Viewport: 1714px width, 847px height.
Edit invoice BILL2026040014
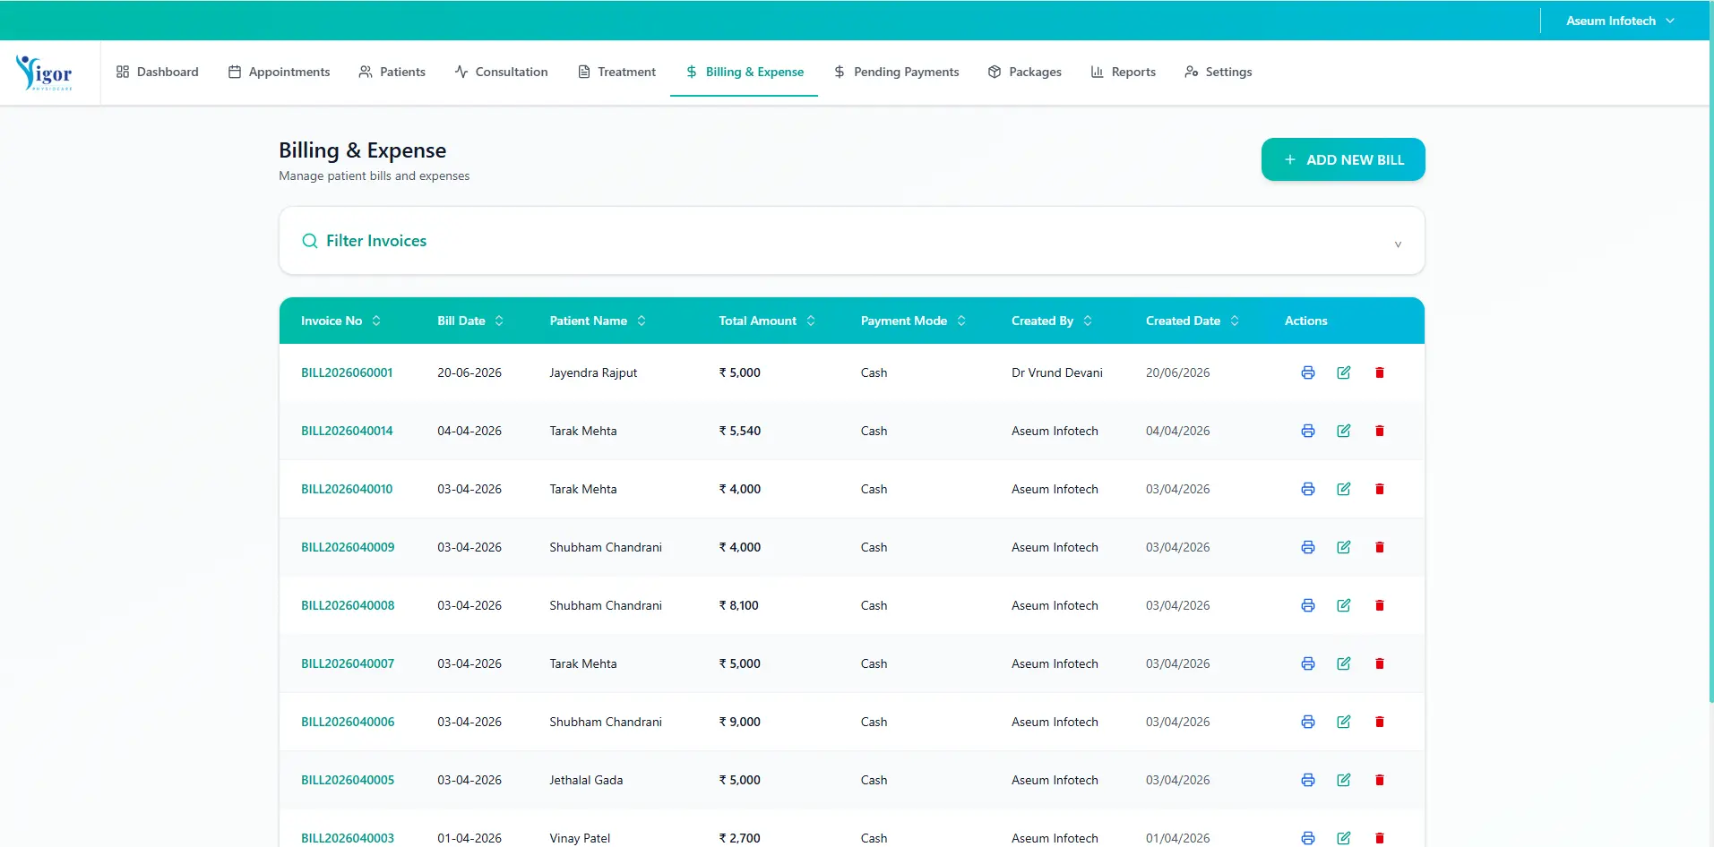tap(1343, 431)
